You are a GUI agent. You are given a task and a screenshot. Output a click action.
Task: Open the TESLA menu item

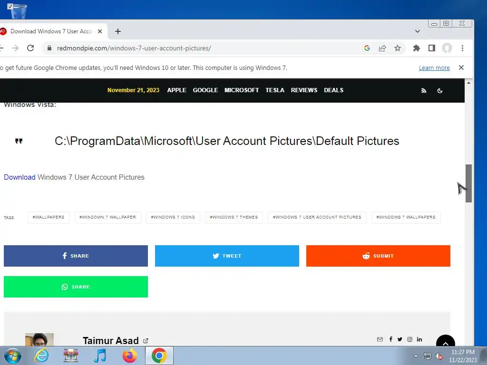(275, 90)
